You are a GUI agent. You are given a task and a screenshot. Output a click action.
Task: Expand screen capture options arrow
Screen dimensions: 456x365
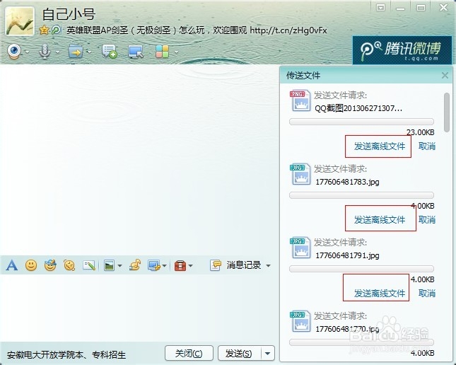click(x=164, y=265)
